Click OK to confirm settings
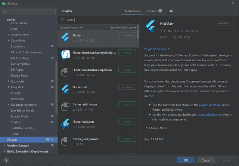239x166 pixels. 186,160
